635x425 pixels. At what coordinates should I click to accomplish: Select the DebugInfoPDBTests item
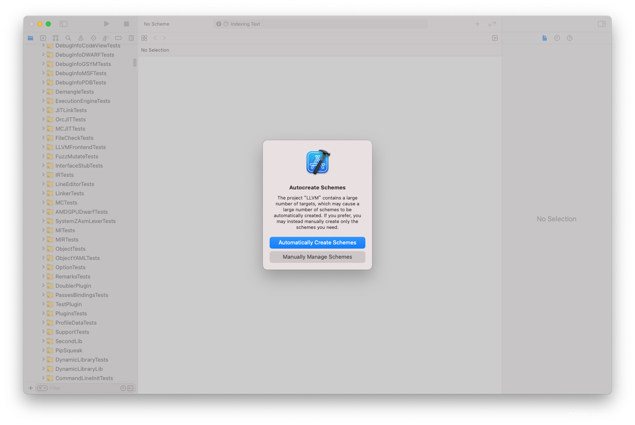(81, 82)
